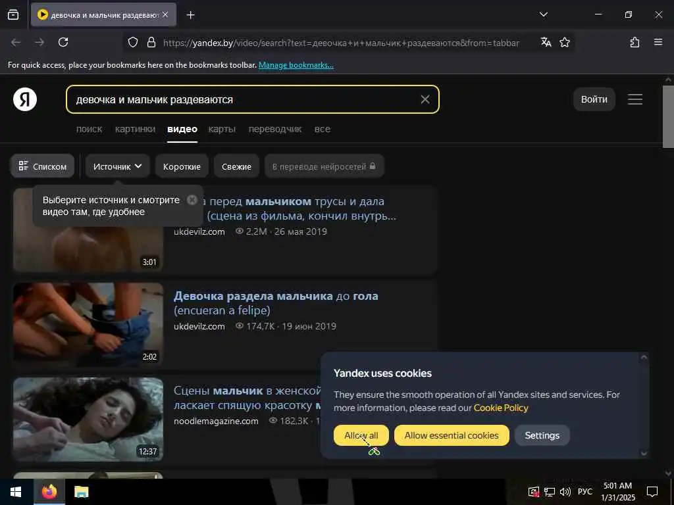Click the Yandex logo
This screenshot has height=505, width=674.
[x=25, y=99]
